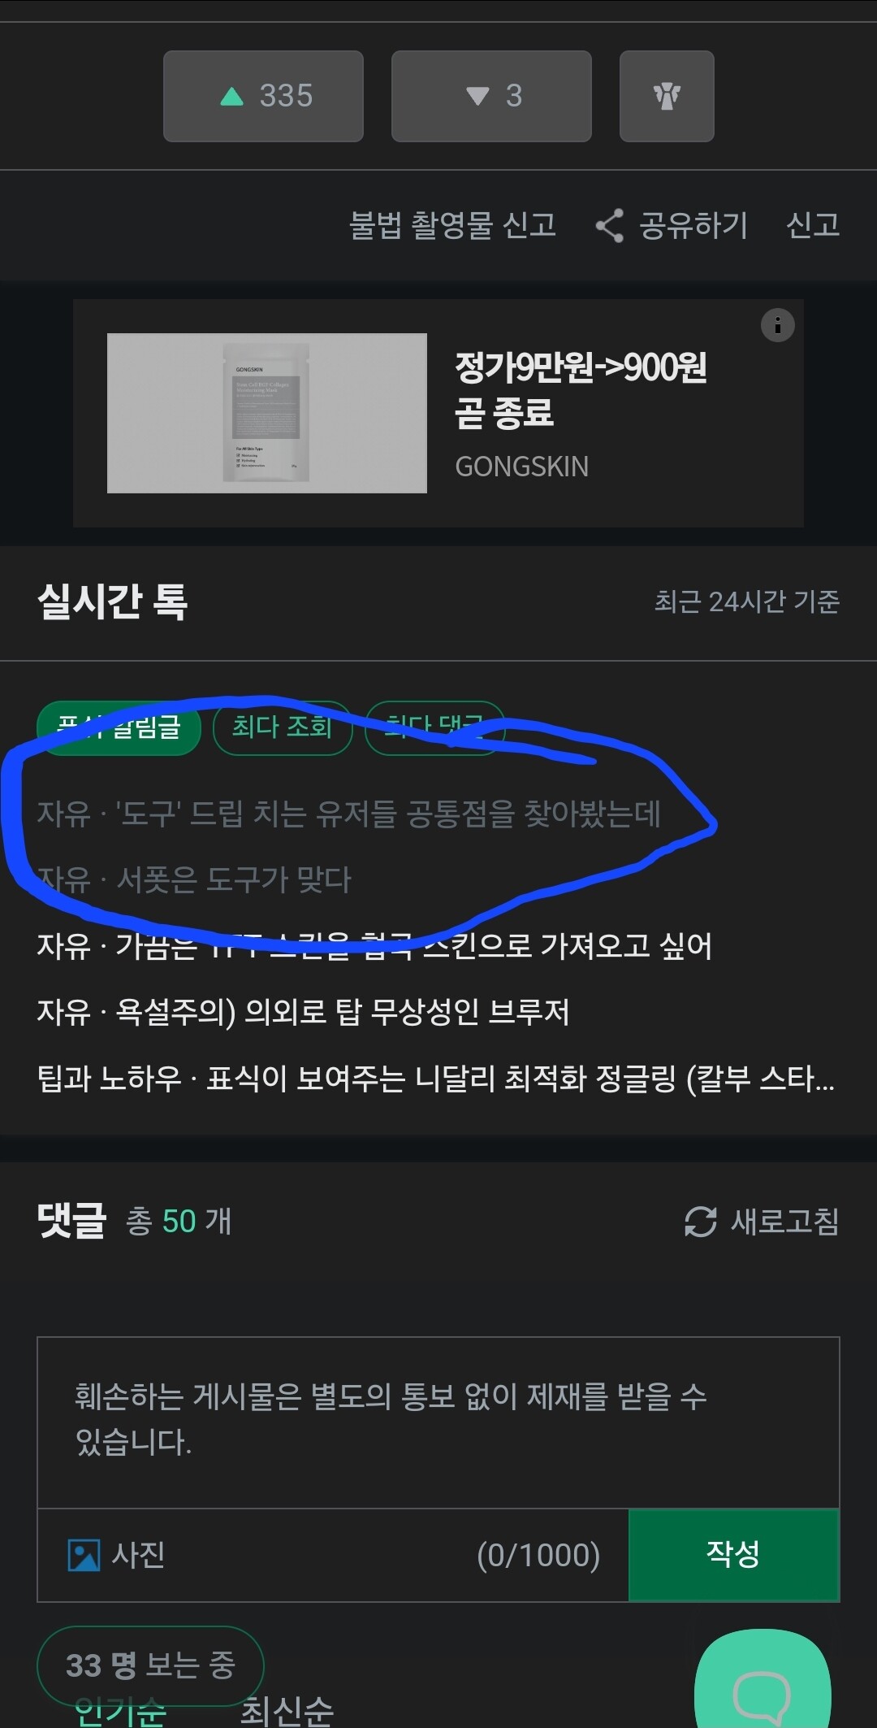Viewport: 877px width, 1728px height.
Task: Upvote the post showing 335
Action: 263,96
